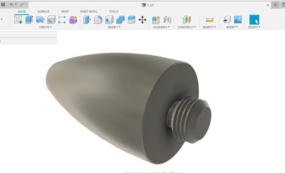This screenshot has height=173, width=285.
Task: Click the Undo arrow
Action: coord(12,5)
